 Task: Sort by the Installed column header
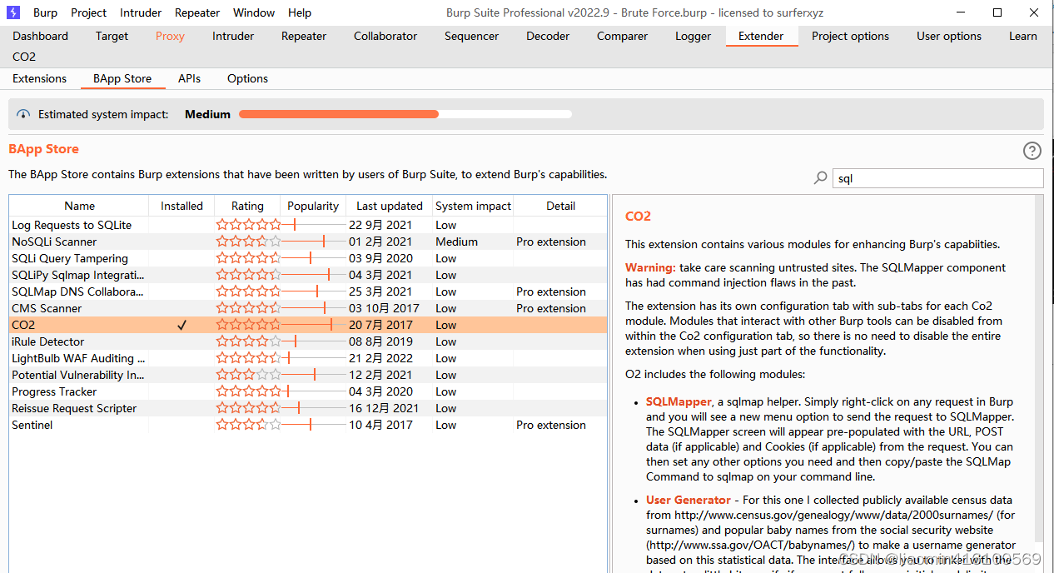point(181,206)
